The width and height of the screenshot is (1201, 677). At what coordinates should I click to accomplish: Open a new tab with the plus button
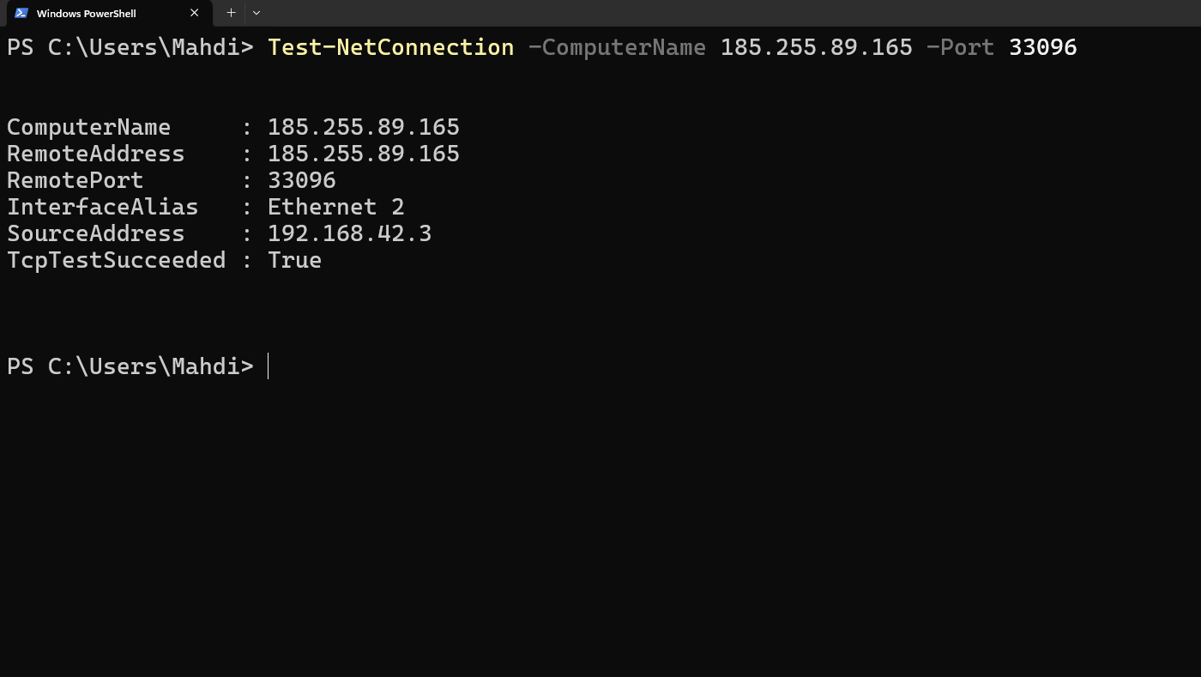tap(231, 13)
